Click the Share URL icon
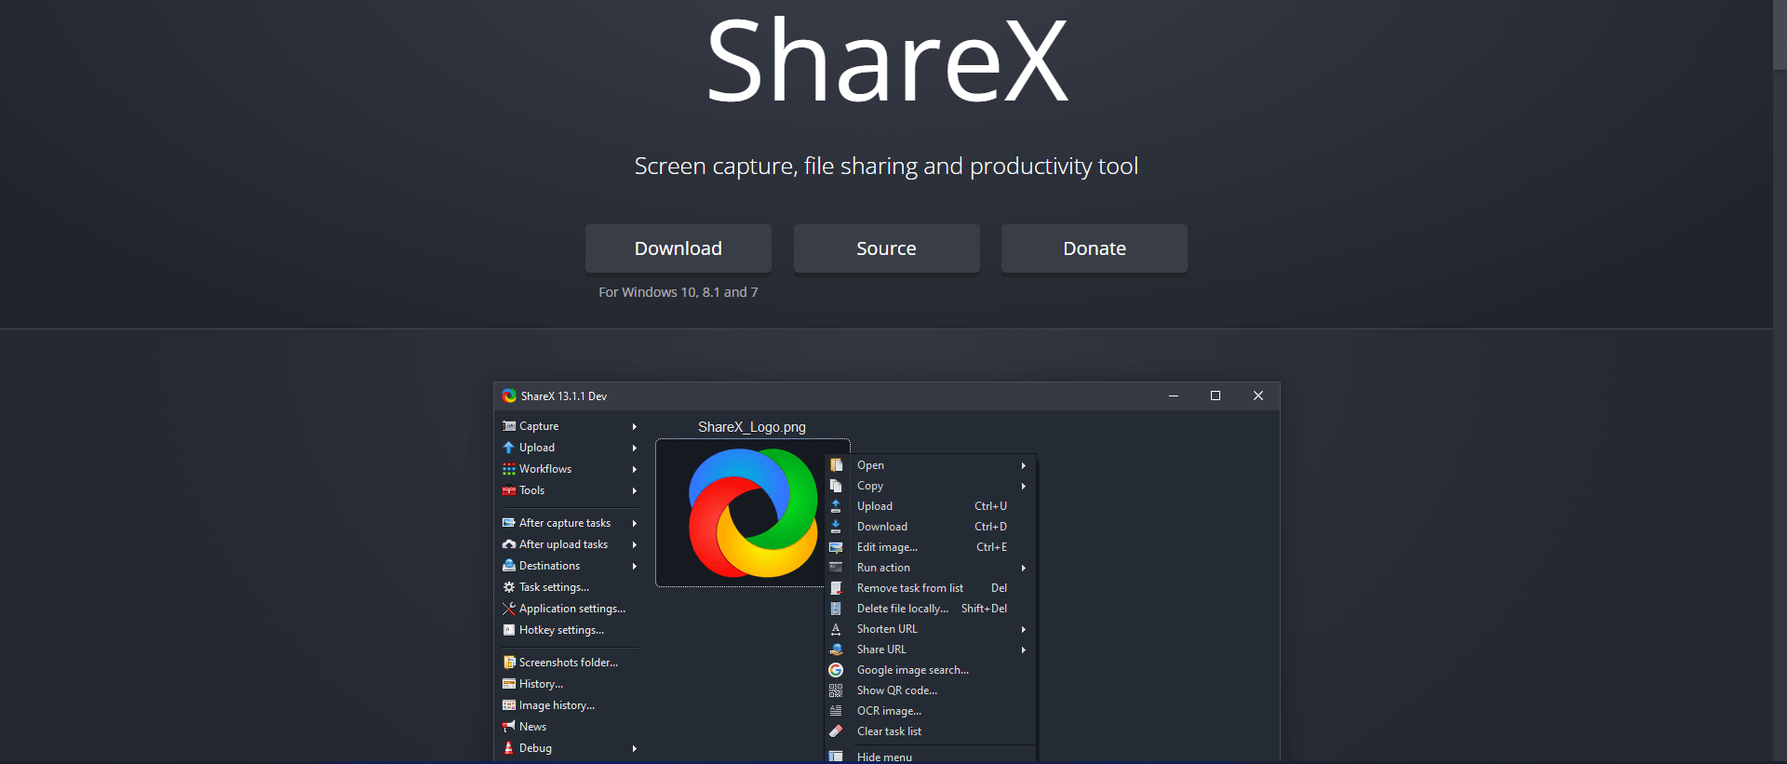Image resolution: width=1787 pixels, height=764 pixels. pos(836,650)
